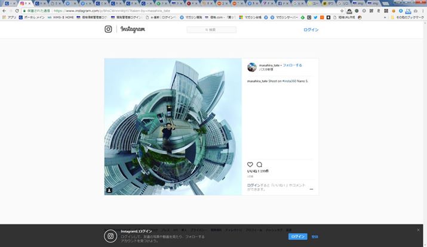The height and width of the screenshot is (247, 427).
Task: Click the extension icon right of the star
Action: [349, 11]
